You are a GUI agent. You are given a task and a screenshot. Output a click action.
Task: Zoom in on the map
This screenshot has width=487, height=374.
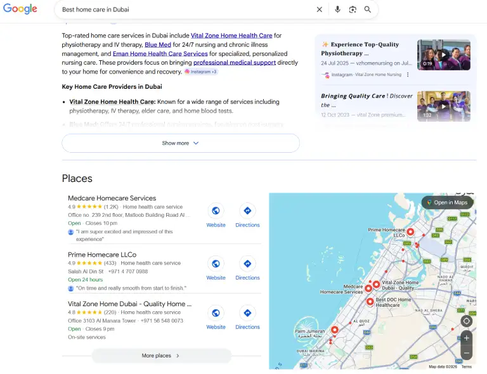point(467,338)
